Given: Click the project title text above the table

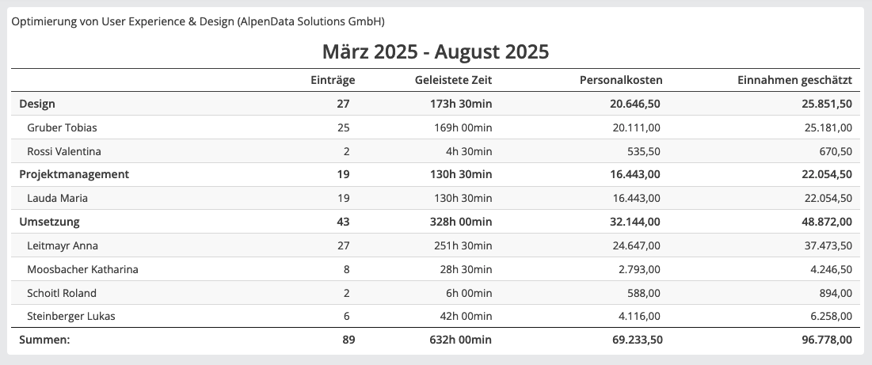Looking at the screenshot, I should (x=198, y=21).
